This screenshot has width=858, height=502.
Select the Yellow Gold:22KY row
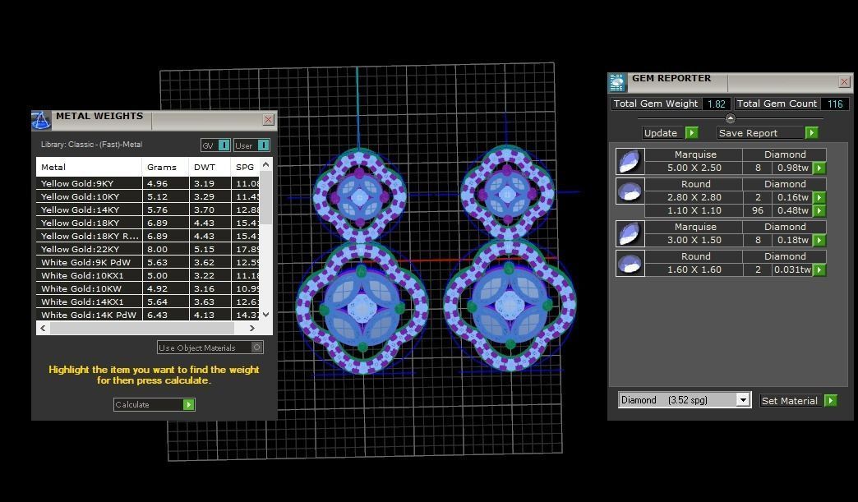[148, 250]
